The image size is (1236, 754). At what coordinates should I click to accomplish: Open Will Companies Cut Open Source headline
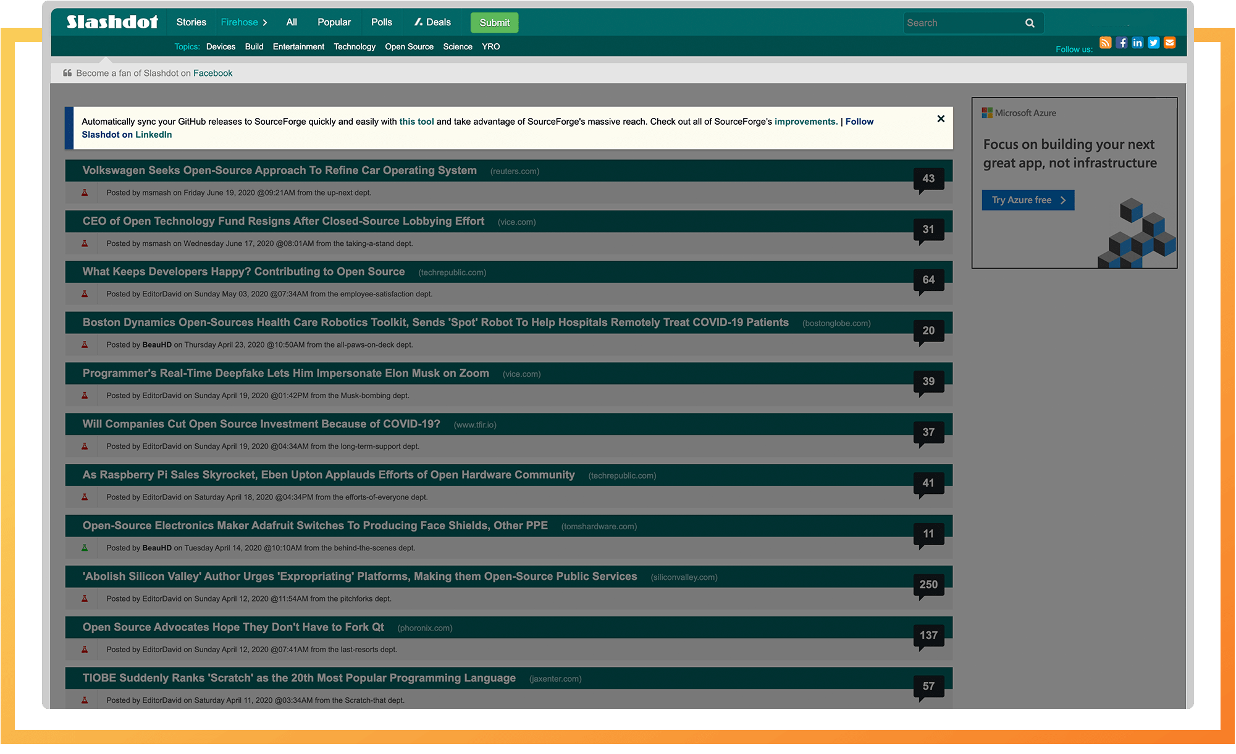pyautogui.click(x=261, y=424)
